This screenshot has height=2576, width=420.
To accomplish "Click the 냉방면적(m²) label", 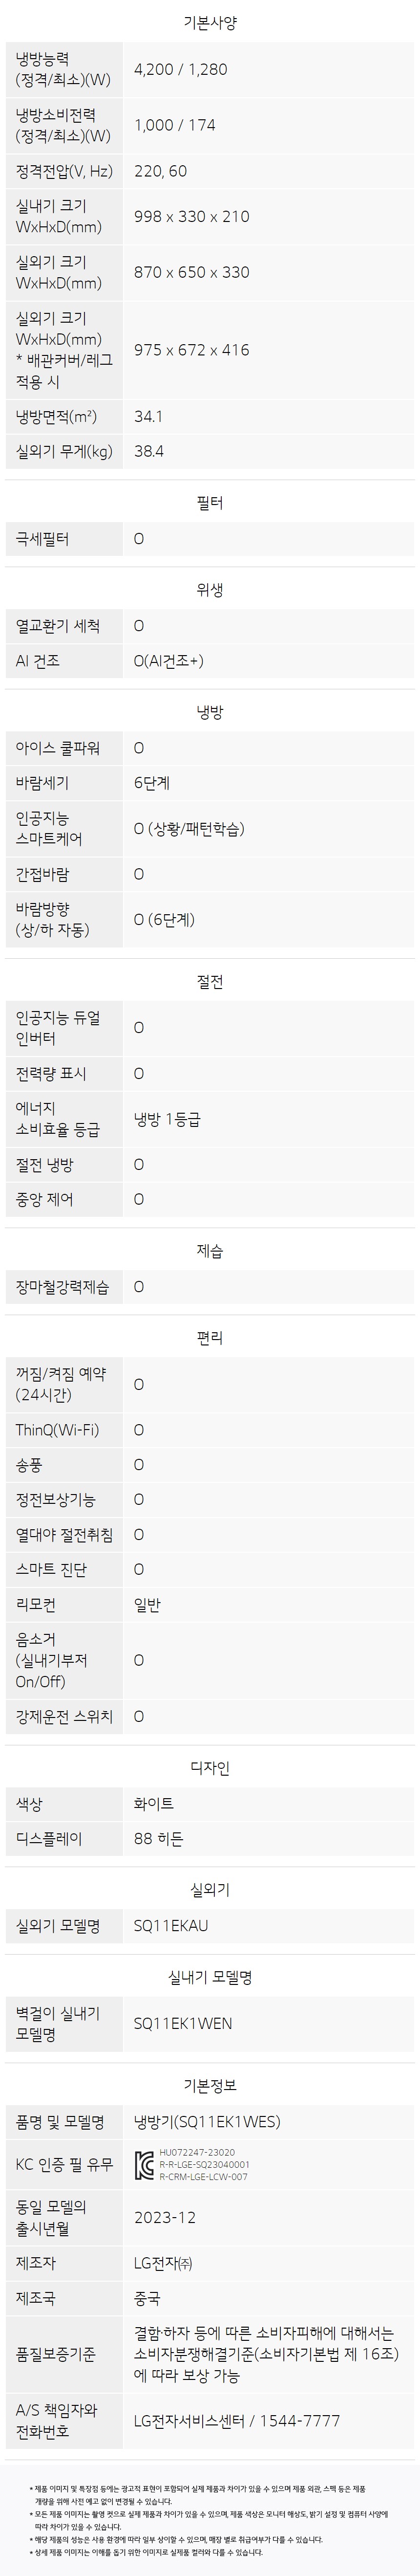I will [56, 416].
